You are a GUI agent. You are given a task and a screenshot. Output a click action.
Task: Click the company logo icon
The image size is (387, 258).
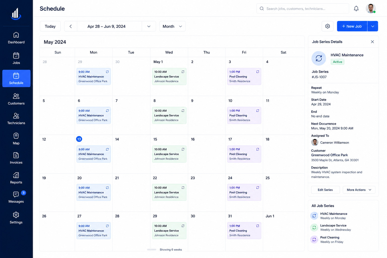click(x=16, y=14)
